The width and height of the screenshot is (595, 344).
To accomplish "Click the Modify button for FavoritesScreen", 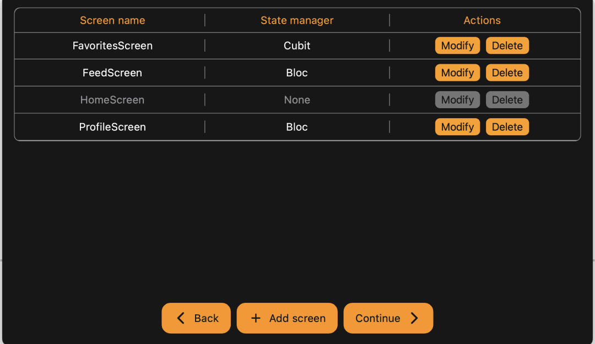I will click(x=457, y=46).
